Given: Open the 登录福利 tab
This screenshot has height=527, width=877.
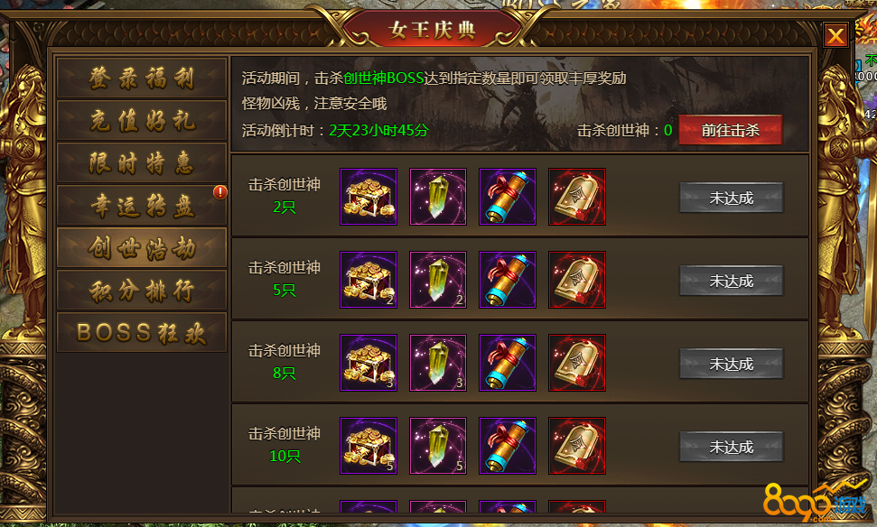Looking at the screenshot, I should click(x=142, y=78).
